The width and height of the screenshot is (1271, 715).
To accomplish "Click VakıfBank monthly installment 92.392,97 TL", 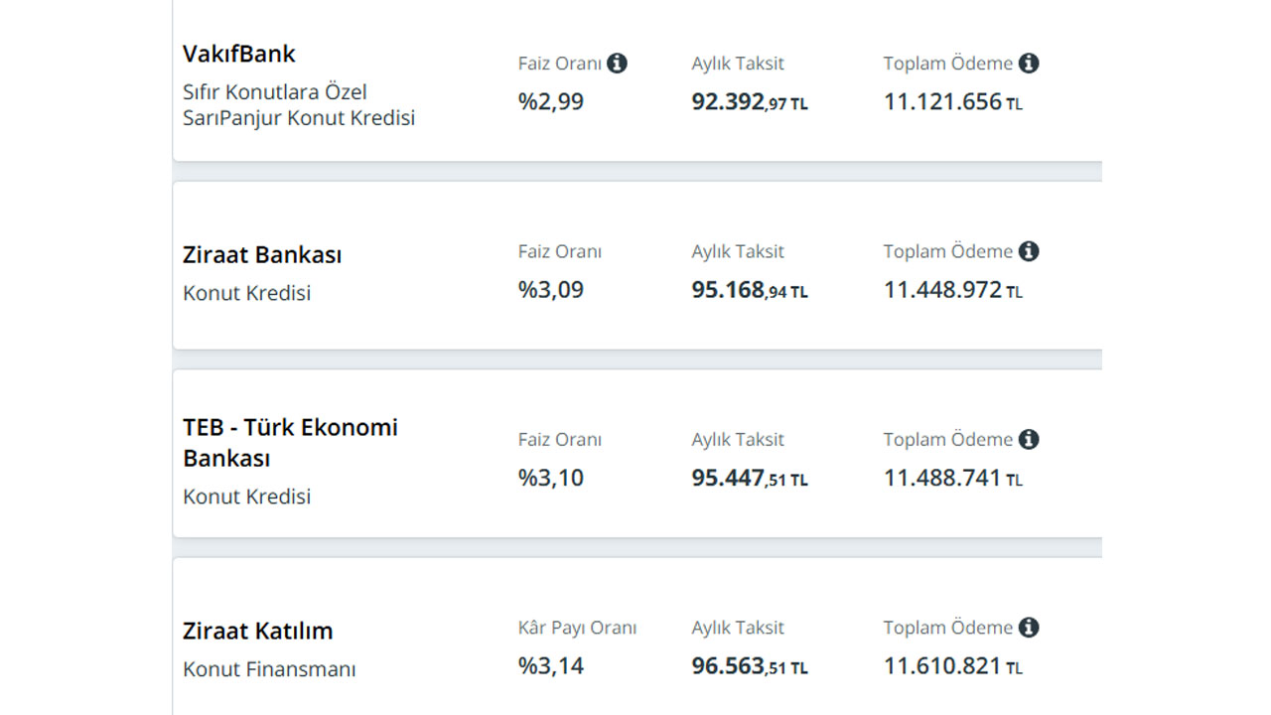I will [750, 101].
